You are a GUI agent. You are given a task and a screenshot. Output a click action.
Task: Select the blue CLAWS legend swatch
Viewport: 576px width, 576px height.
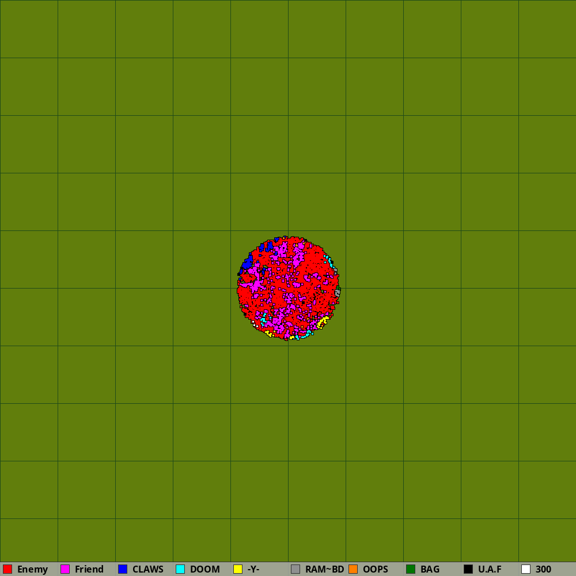click(123, 569)
